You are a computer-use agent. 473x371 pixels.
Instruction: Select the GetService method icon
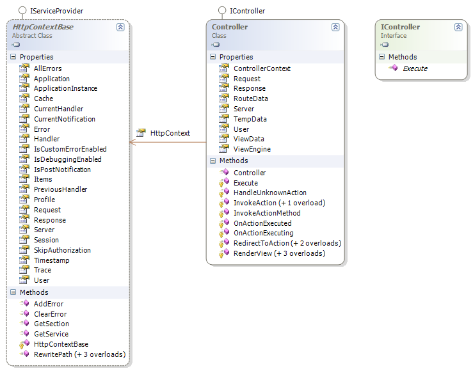pos(24,333)
